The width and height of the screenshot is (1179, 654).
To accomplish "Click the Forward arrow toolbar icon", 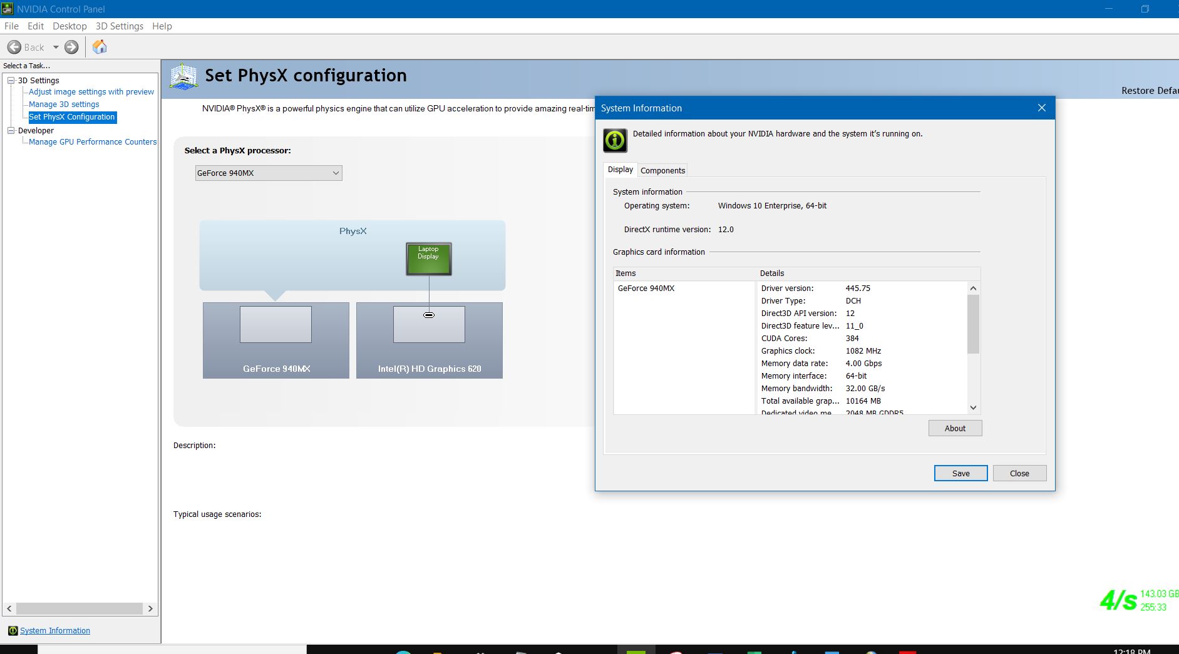I will 72,47.
